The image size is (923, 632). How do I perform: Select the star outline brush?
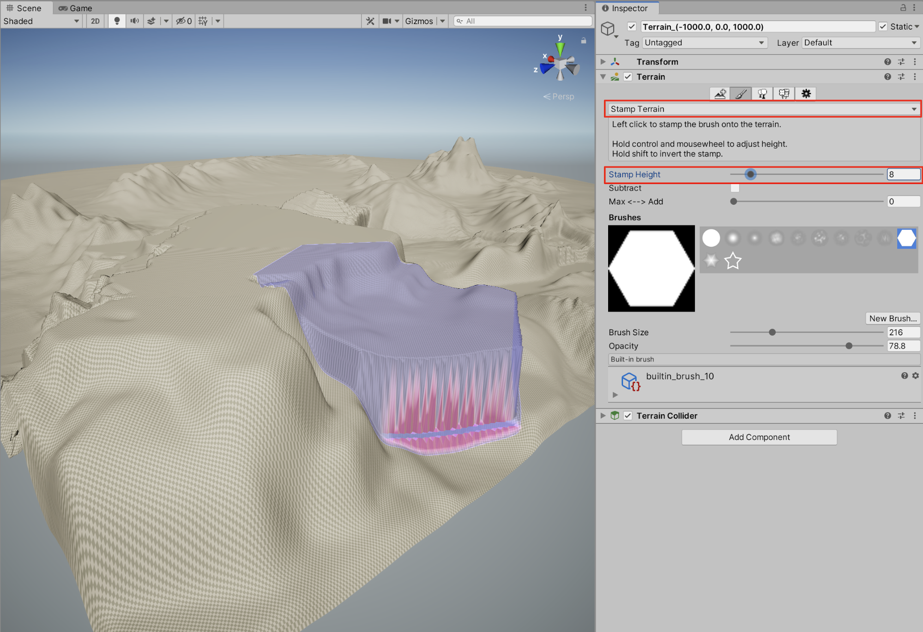[733, 261]
